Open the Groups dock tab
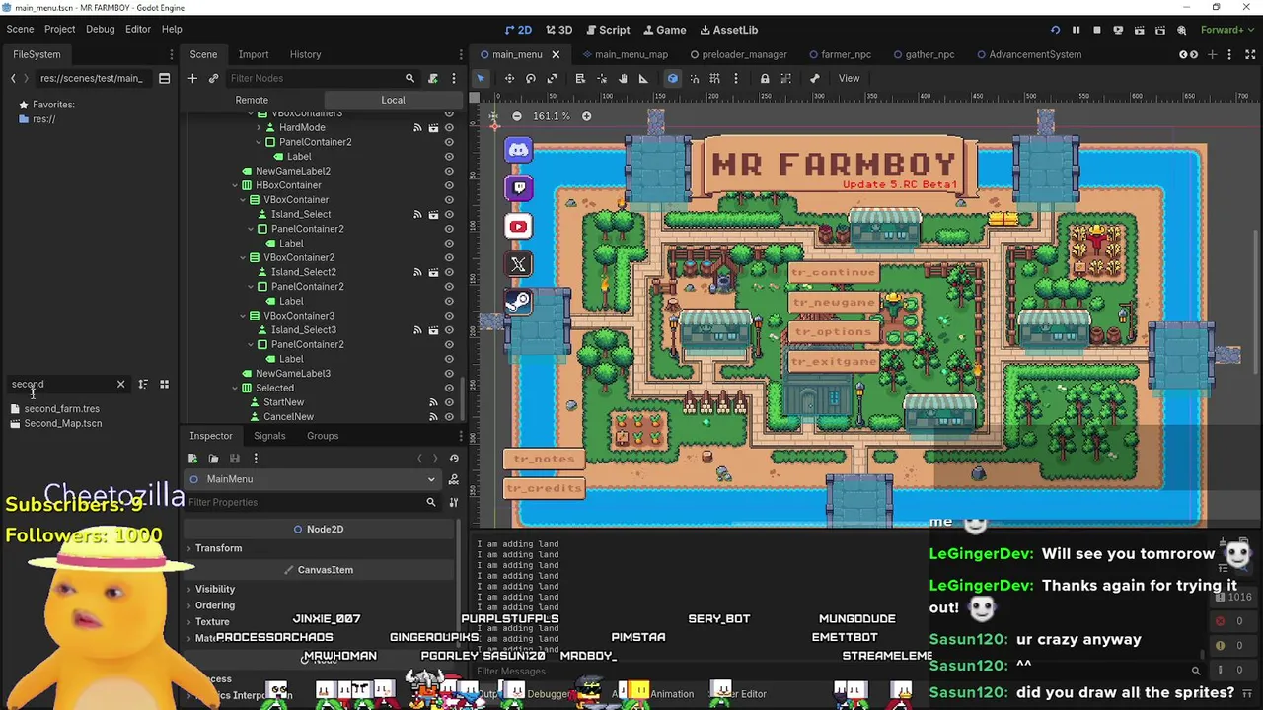 (323, 436)
